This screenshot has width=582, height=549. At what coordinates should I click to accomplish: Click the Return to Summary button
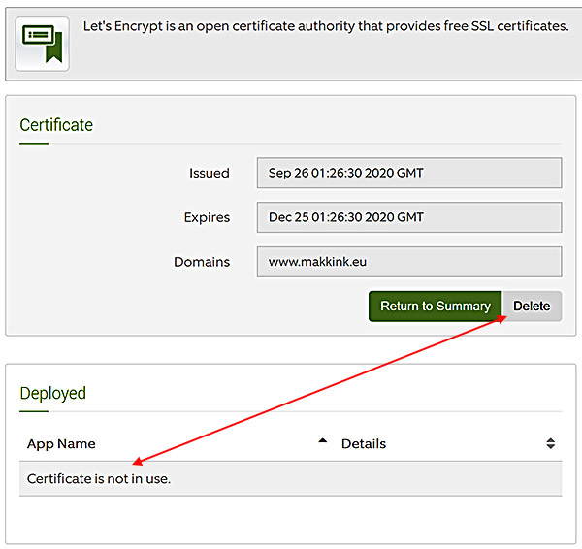point(435,307)
